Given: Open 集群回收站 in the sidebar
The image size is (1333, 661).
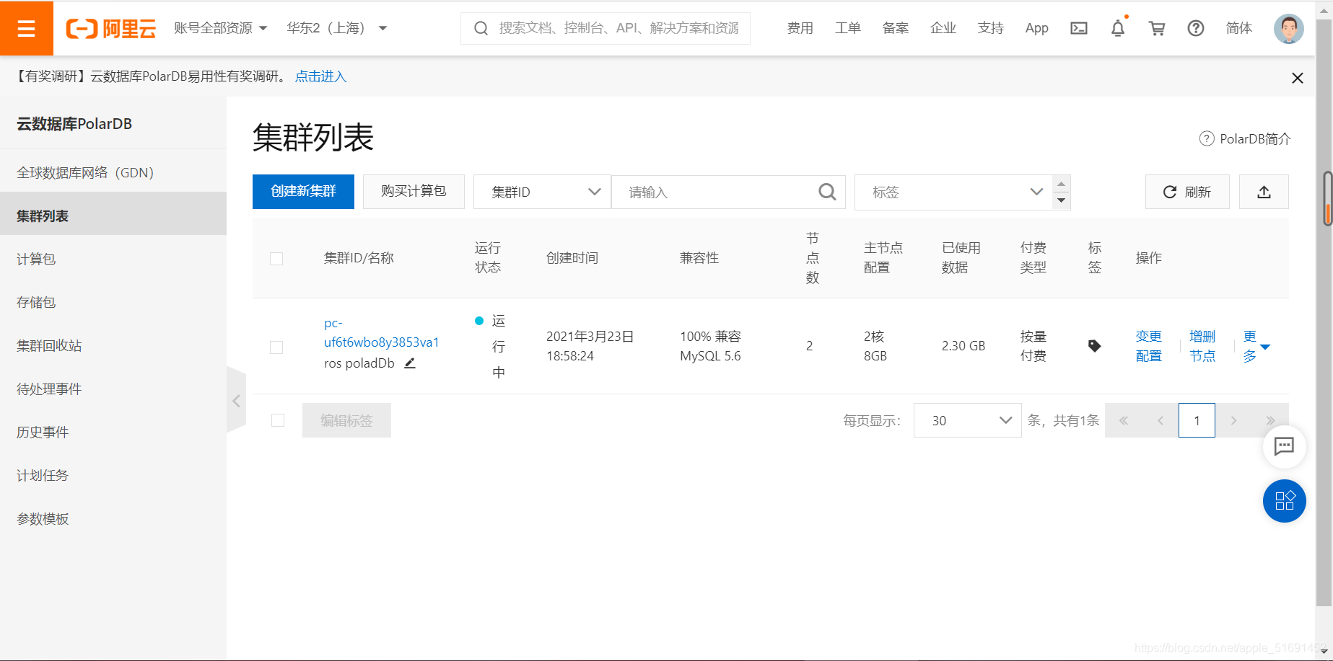Looking at the screenshot, I should (113, 345).
